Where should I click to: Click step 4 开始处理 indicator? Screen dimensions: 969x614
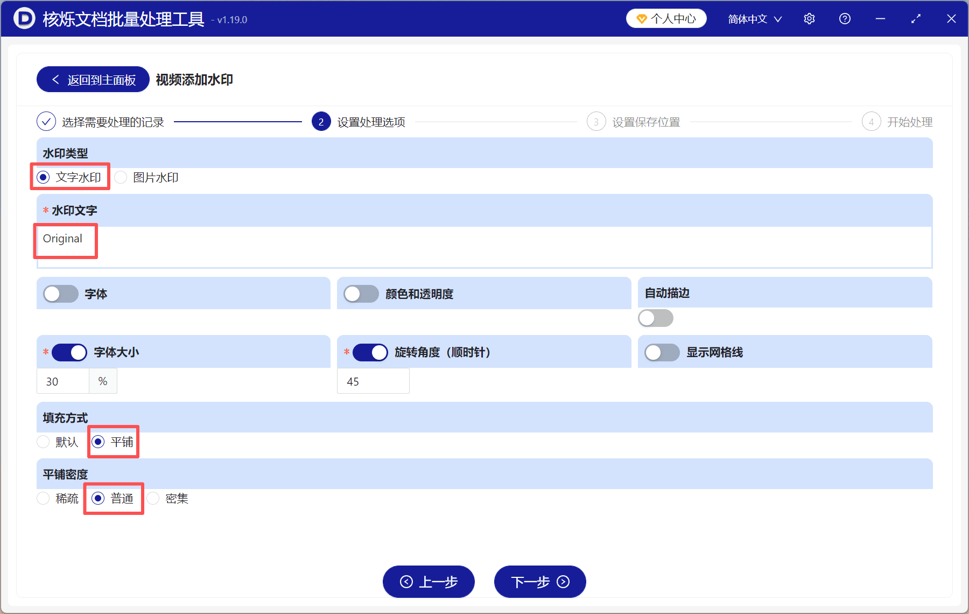click(x=872, y=122)
